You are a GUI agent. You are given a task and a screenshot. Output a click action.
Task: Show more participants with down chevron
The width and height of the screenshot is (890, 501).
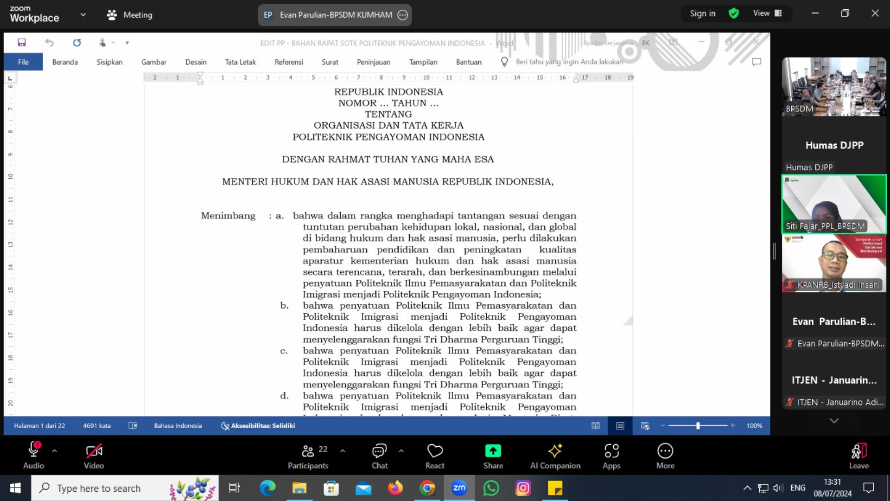click(x=834, y=421)
